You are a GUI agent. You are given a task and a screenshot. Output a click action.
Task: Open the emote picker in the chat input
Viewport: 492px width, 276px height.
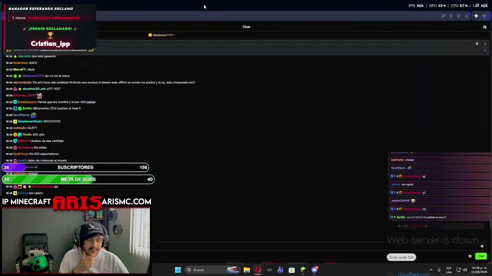[482, 246]
